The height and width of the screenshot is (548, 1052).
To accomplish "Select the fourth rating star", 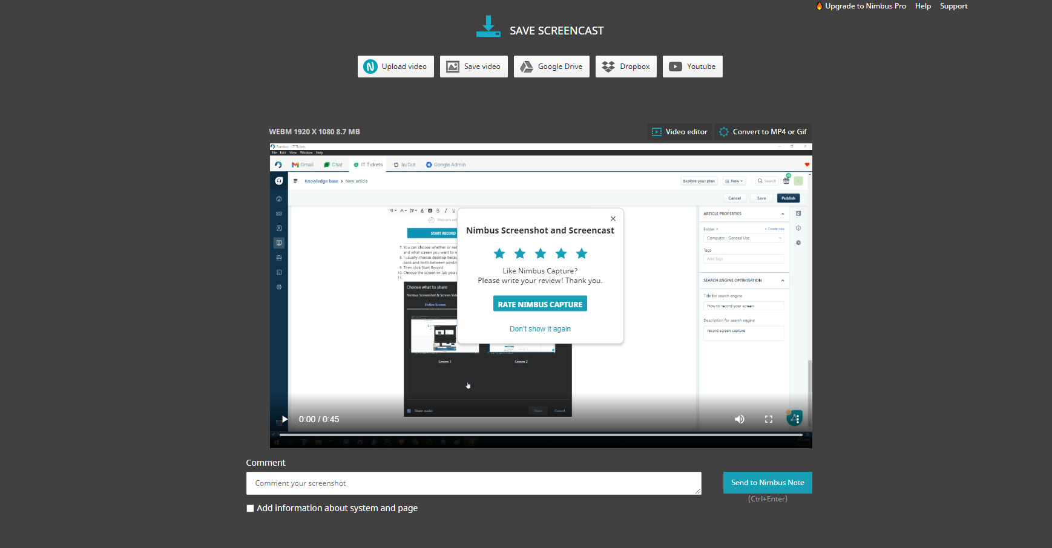I will [x=561, y=253].
